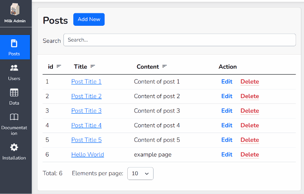Delete the Post Title 5 row
This screenshot has height=194, width=304.
(250, 140)
